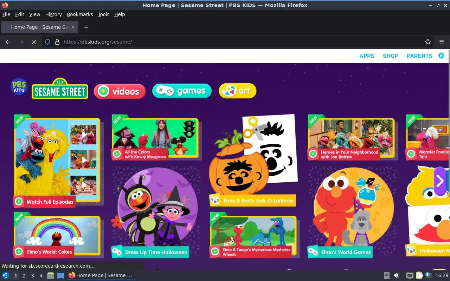Click the Sesame Street sign logo
This screenshot has width=450, height=281.
(60, 89)
